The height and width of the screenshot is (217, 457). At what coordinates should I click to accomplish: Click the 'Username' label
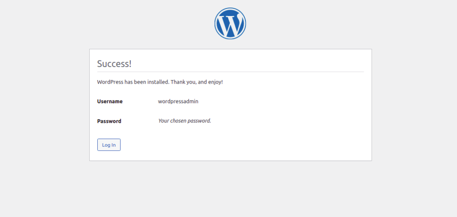pos(110,101)
